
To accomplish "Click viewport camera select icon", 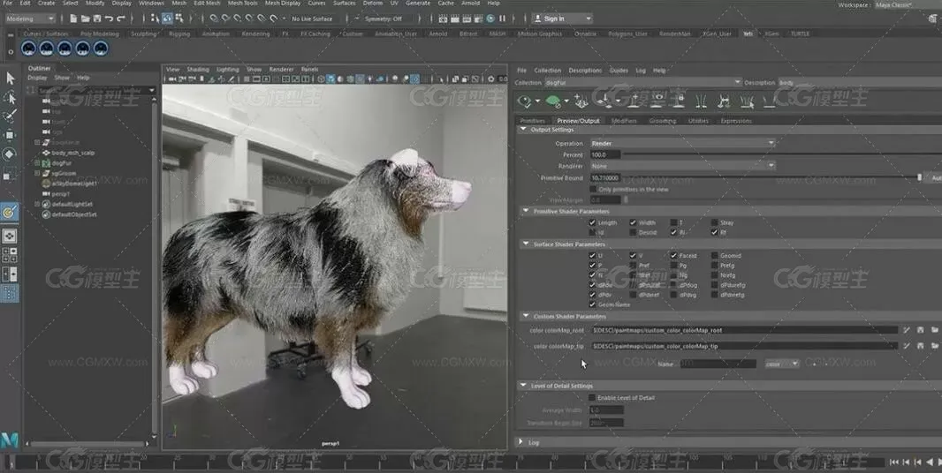I will coord(172,79).
